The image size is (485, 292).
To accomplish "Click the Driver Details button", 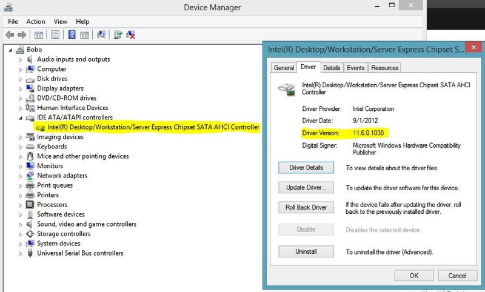I will [x=306, y=167].
